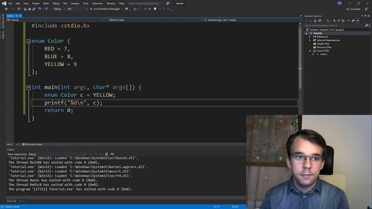Screen dimensions: 372x209
Task: Click the Visual Studio logo icon
Action: point(4,3)
